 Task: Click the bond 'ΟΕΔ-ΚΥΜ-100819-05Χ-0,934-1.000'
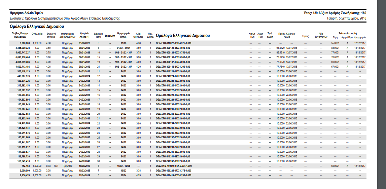coord(174,166)
